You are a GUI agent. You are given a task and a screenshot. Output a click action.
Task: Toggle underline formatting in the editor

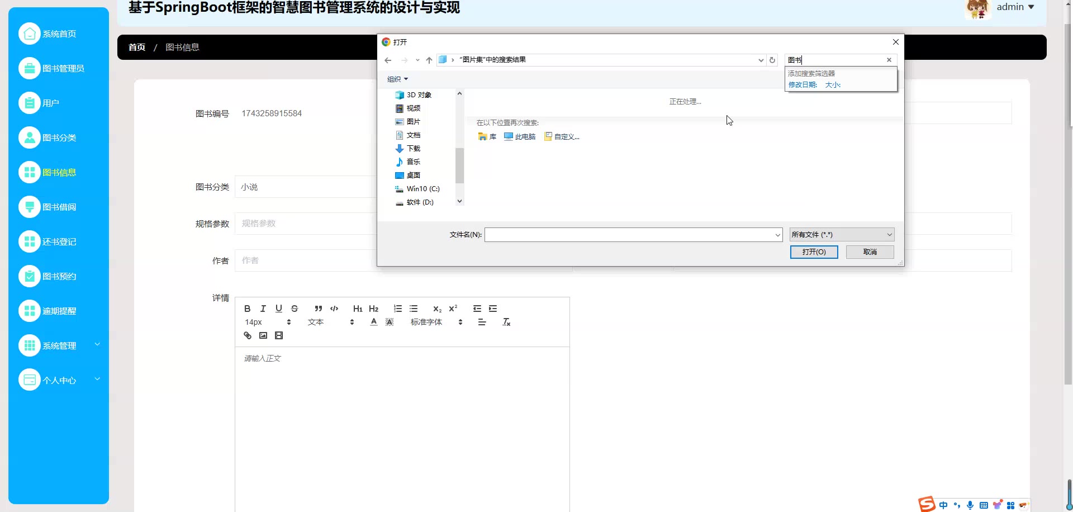[279, 309]
